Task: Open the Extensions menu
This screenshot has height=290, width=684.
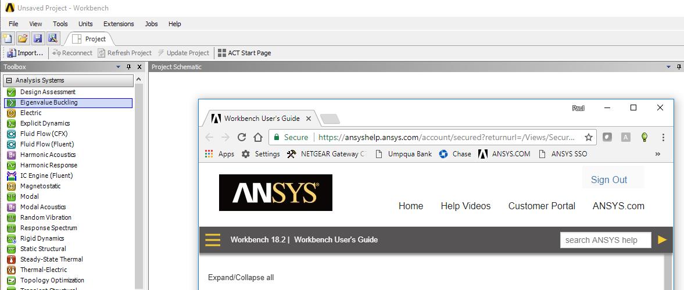Action: (119, 24)
